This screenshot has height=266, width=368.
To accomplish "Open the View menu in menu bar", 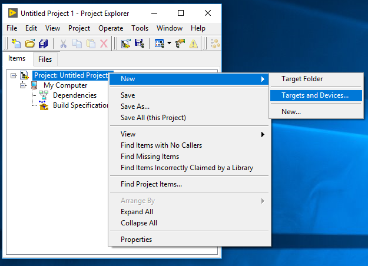I will 52,28.
